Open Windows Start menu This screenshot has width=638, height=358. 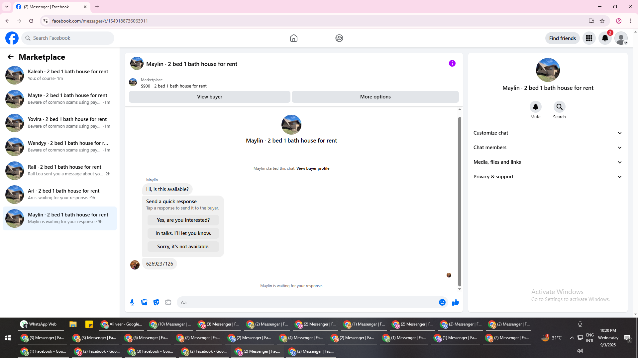8,338
